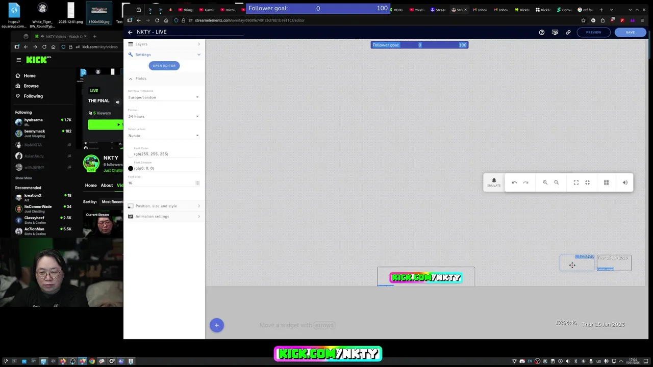Open the Nunito font dropdown
The width and height of the screenshot is (653, 367).
tap(164, 136)
